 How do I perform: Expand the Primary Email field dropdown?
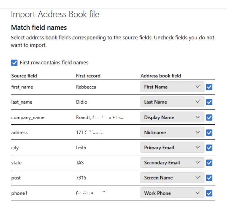coord(172,147)
